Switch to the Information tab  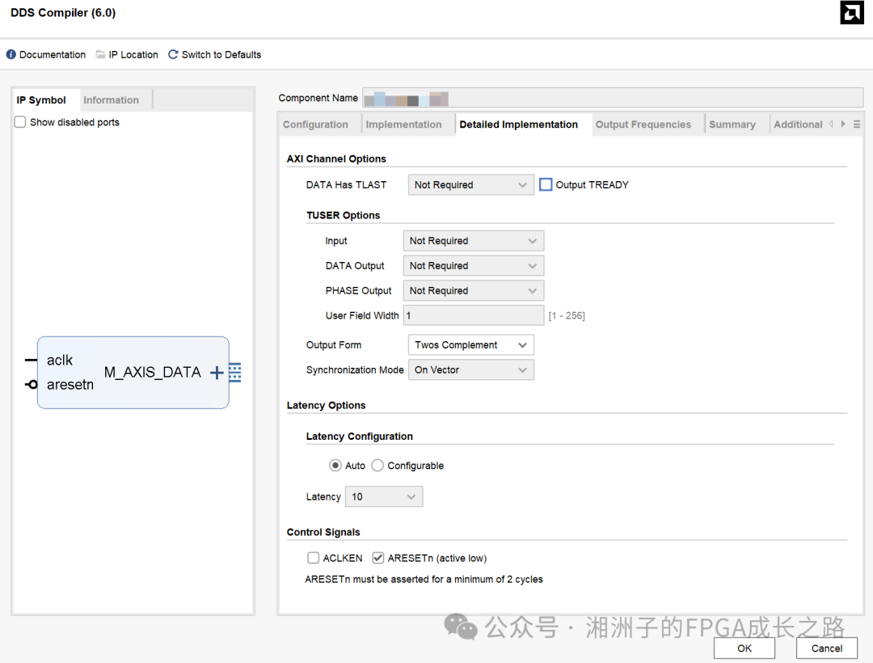[x=111, y=100]
